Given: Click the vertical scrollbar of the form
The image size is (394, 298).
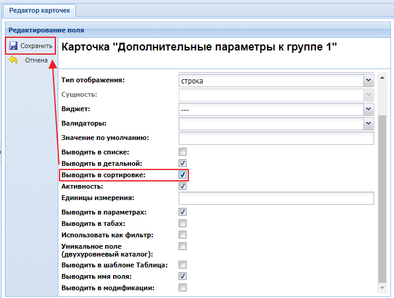Looking at the screenshot, I should 381,198.
